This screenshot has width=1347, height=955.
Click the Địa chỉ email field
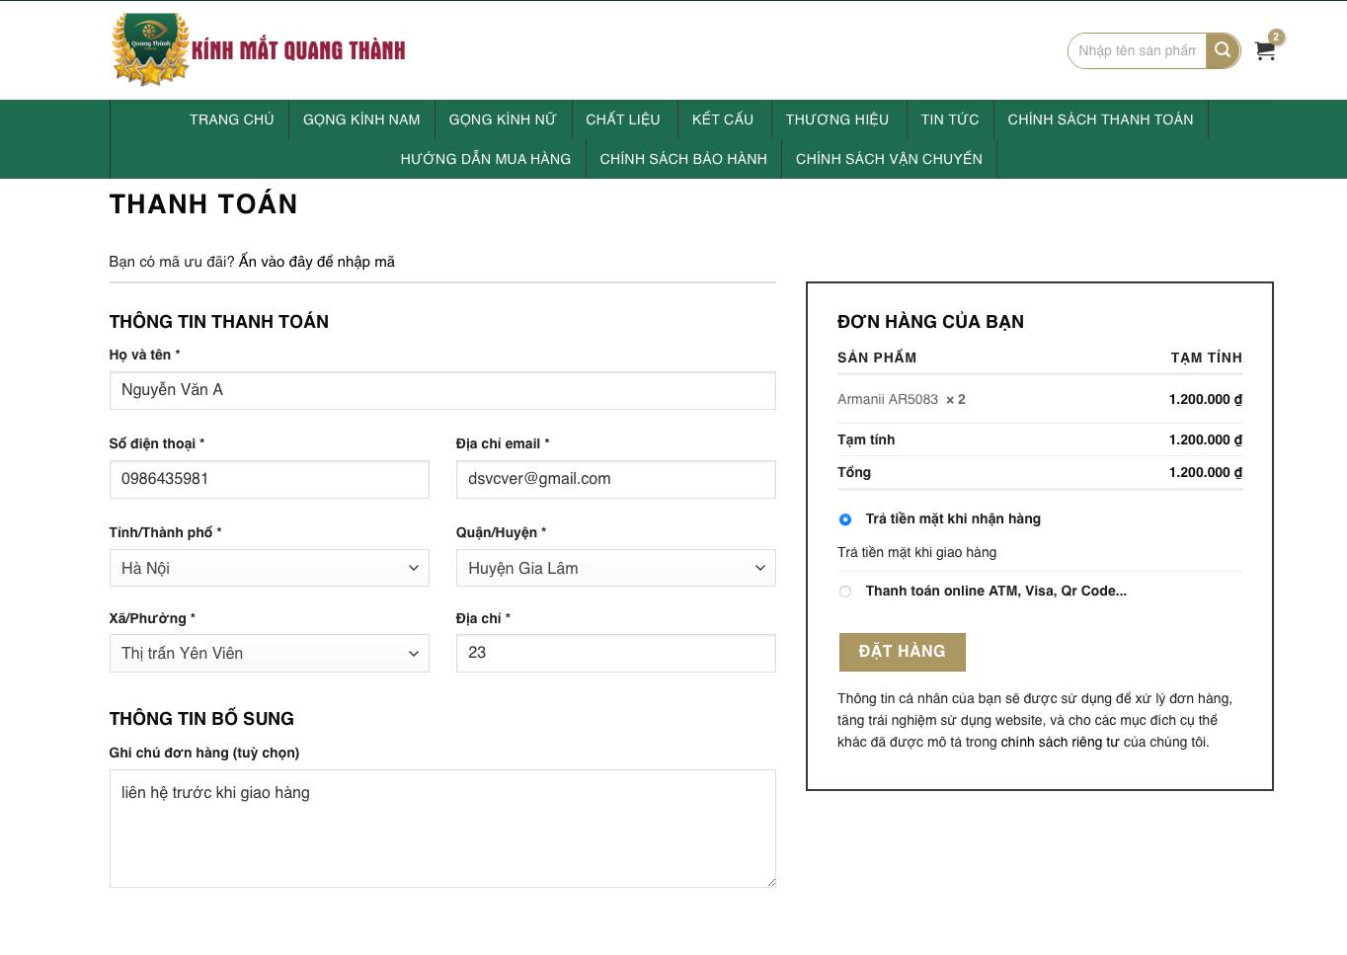tap(615, 479)
